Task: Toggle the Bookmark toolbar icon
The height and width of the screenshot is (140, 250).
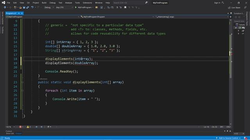Action: [125, 7]
